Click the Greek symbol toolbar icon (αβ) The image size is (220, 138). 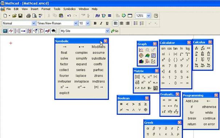point(47,31)
